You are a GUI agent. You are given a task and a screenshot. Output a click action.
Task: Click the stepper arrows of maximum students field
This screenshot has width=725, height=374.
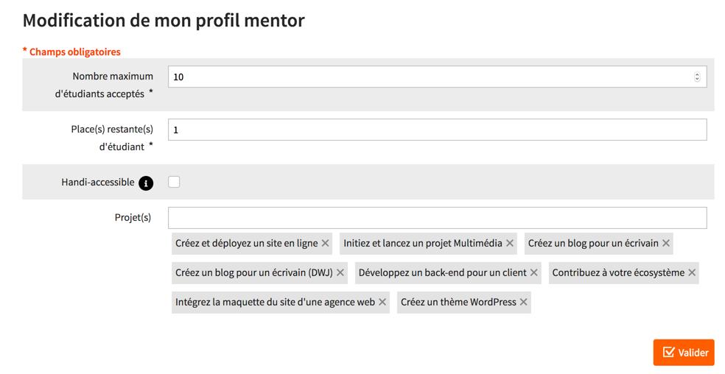697,77
